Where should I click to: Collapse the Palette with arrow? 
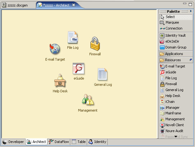(x=191, y=11)
